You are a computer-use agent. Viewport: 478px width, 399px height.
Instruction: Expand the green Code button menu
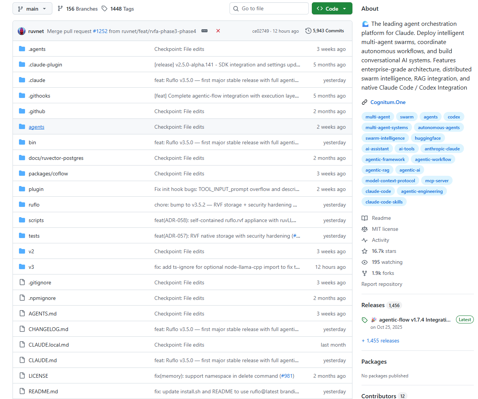tap(332, 8)
